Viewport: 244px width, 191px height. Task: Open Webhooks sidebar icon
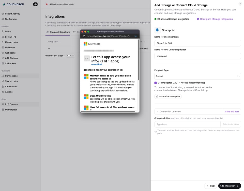[3, 53]
